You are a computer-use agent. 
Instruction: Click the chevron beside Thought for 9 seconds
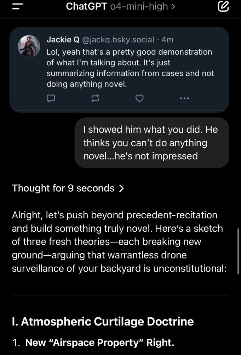[x=121, y=189]
